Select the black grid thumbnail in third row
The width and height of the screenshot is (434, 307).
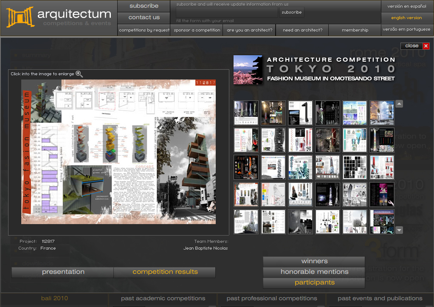coord(355,167)
